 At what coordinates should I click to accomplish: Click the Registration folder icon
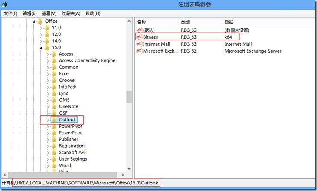pos(54,146)
